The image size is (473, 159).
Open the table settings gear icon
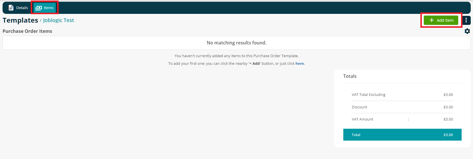tap(467, 31)
